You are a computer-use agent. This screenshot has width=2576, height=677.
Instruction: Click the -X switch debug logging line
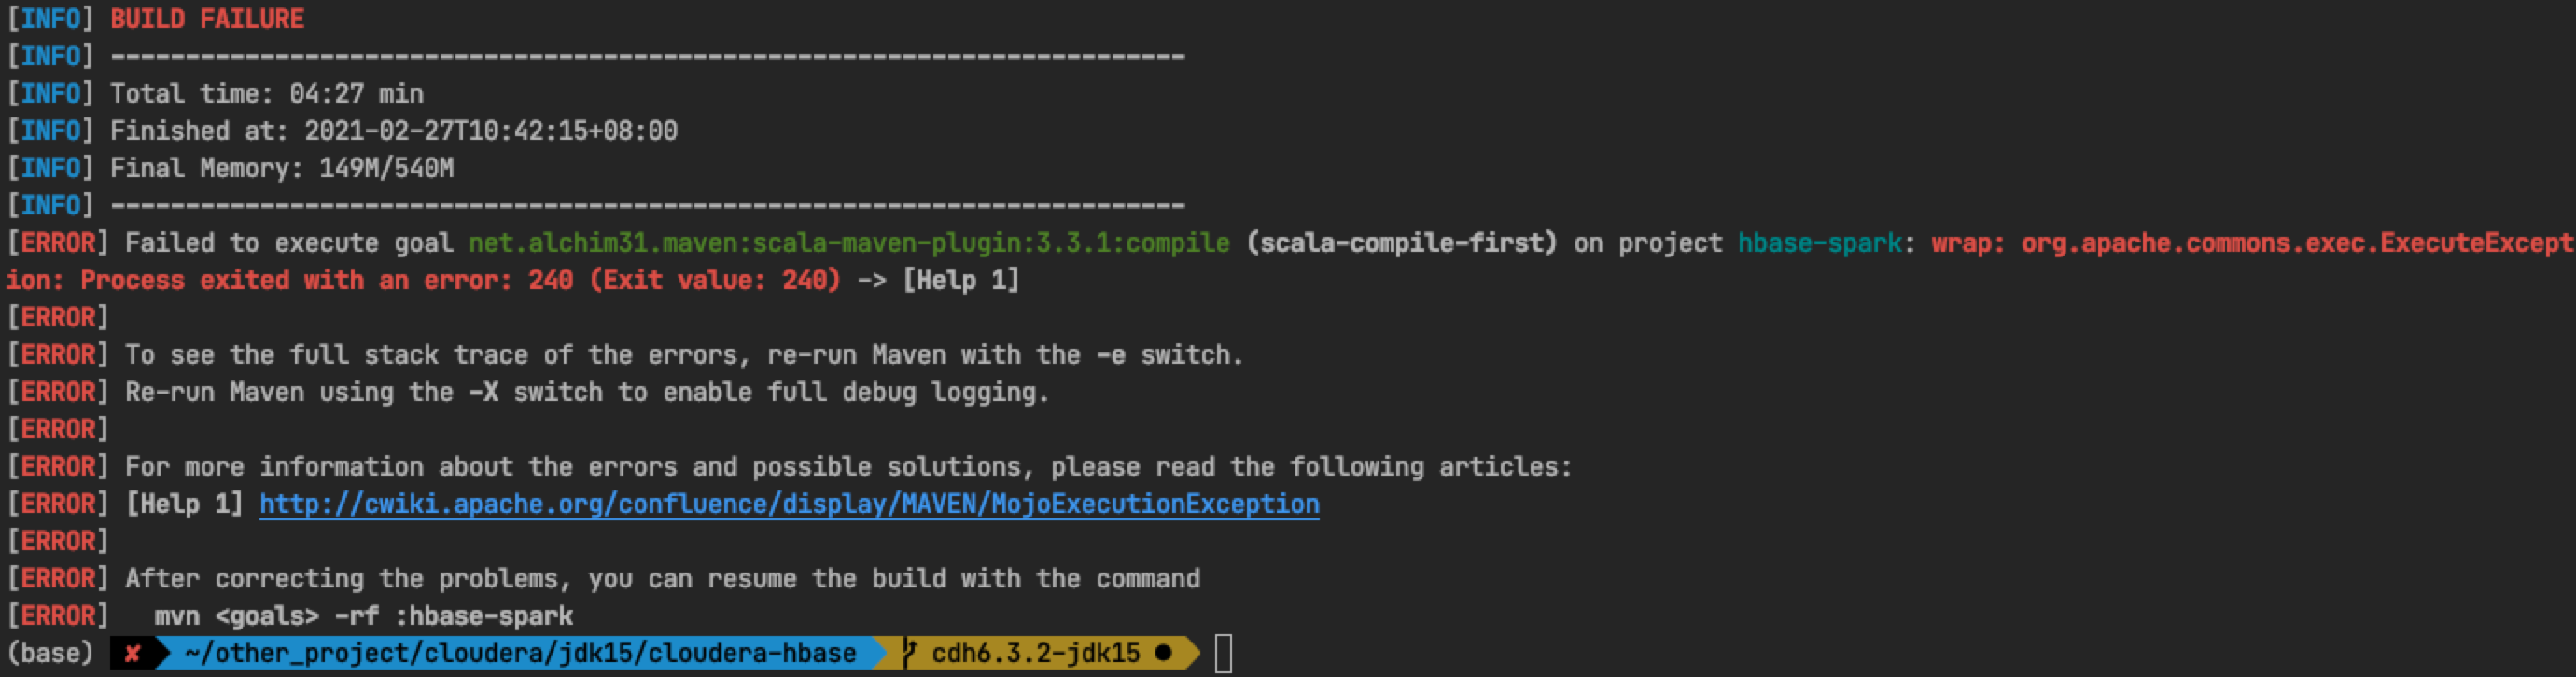tap(587, 393)
